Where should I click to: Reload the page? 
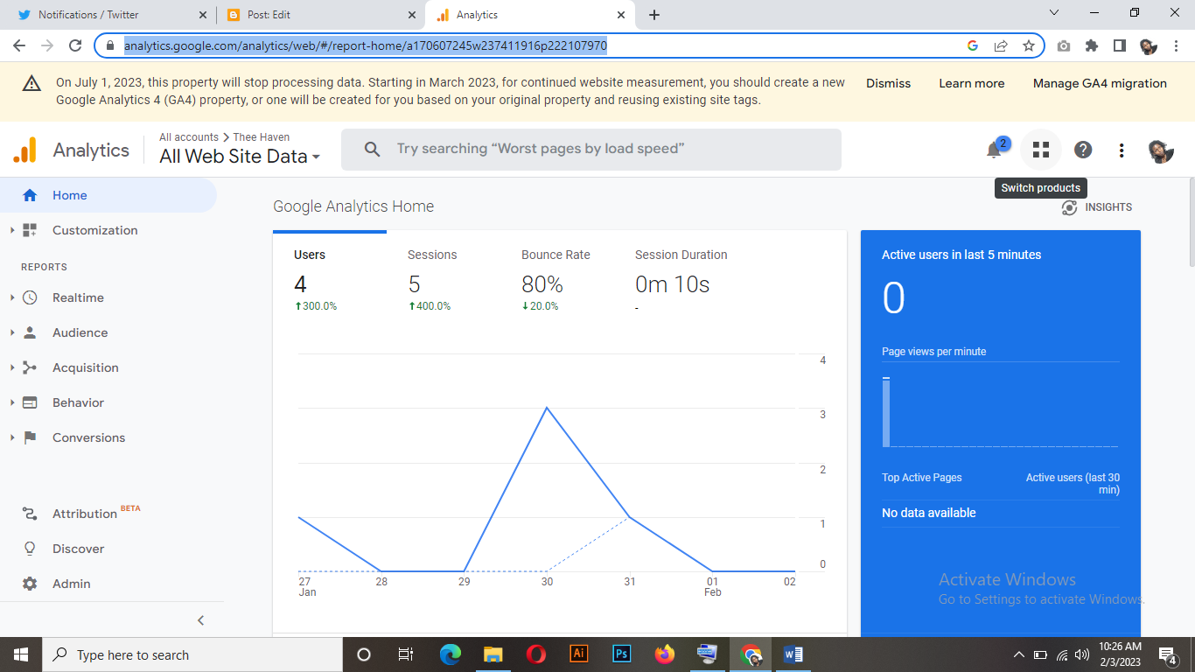[75, 45]
